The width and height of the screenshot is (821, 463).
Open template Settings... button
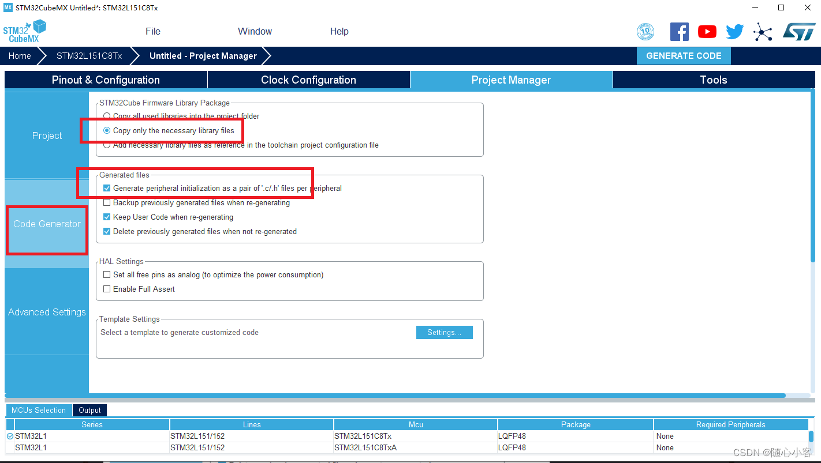tap(445, 332)
